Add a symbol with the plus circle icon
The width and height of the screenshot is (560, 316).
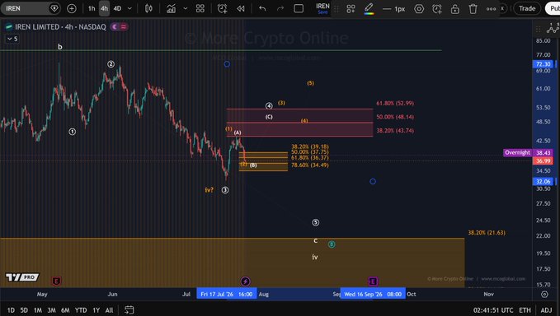tap(72, 8)
